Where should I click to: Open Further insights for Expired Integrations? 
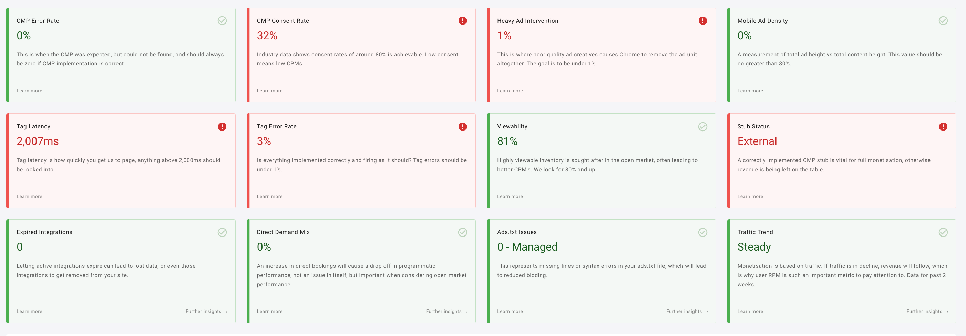(x=207, y=311)
